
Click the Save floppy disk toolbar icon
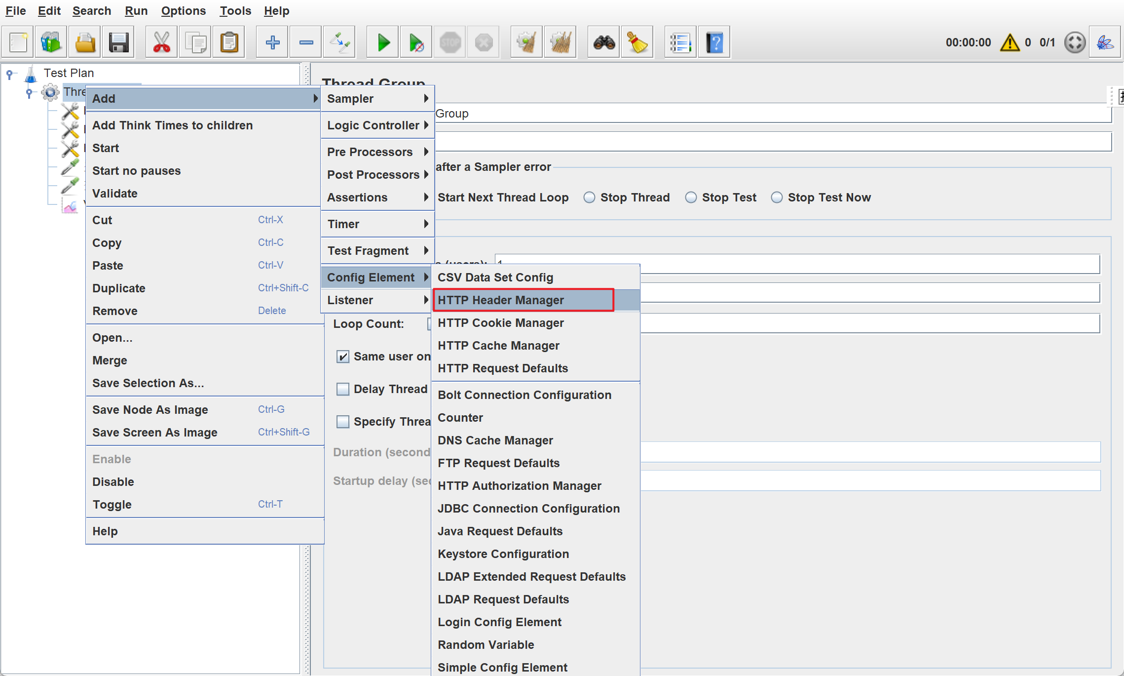pos(118,42)
